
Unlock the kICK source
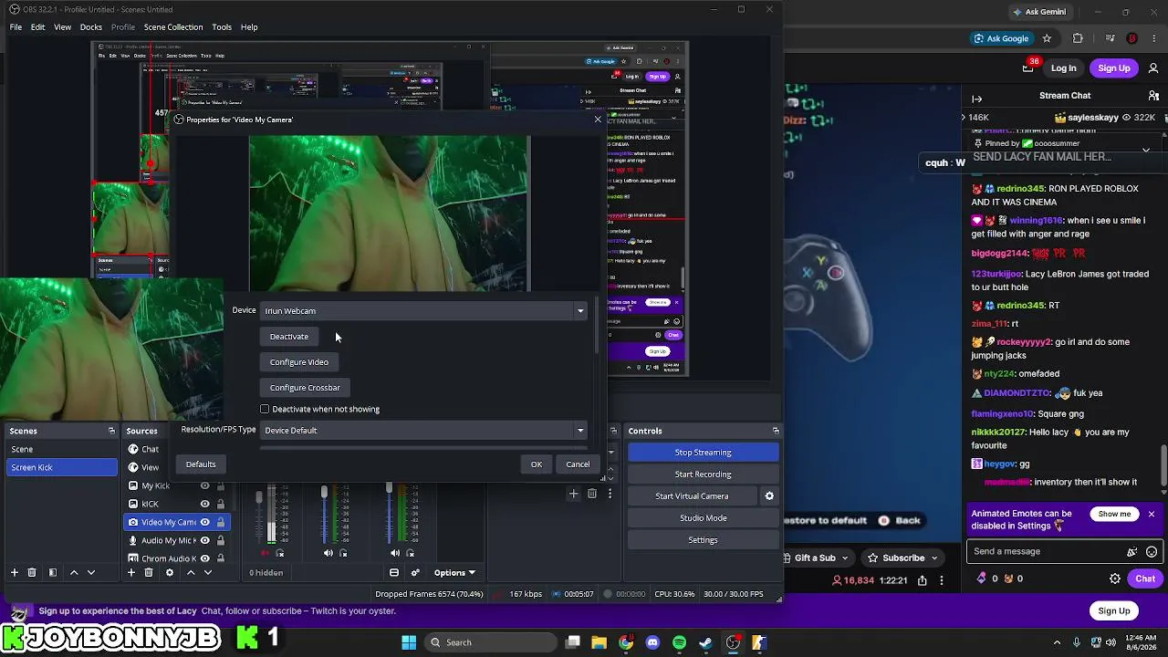(220, 504)
